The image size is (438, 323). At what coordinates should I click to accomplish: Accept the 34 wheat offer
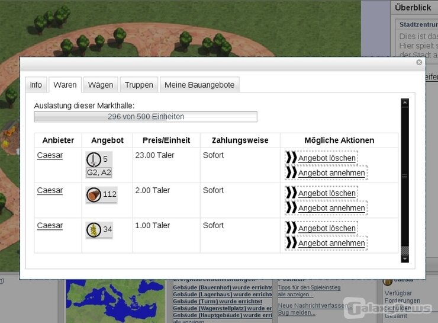click(x=331, y=243)
